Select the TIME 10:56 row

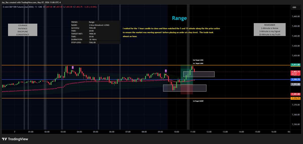coord(95,37)
